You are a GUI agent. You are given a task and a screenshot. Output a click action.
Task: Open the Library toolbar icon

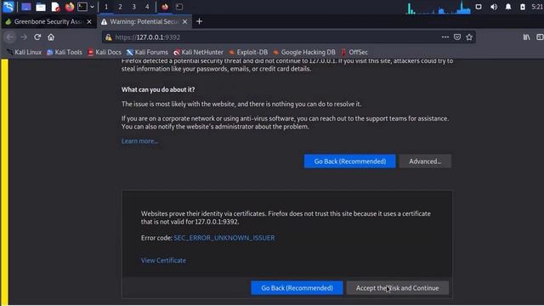527,37
